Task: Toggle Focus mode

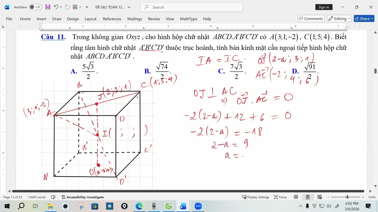Action: tap(280, 197)
